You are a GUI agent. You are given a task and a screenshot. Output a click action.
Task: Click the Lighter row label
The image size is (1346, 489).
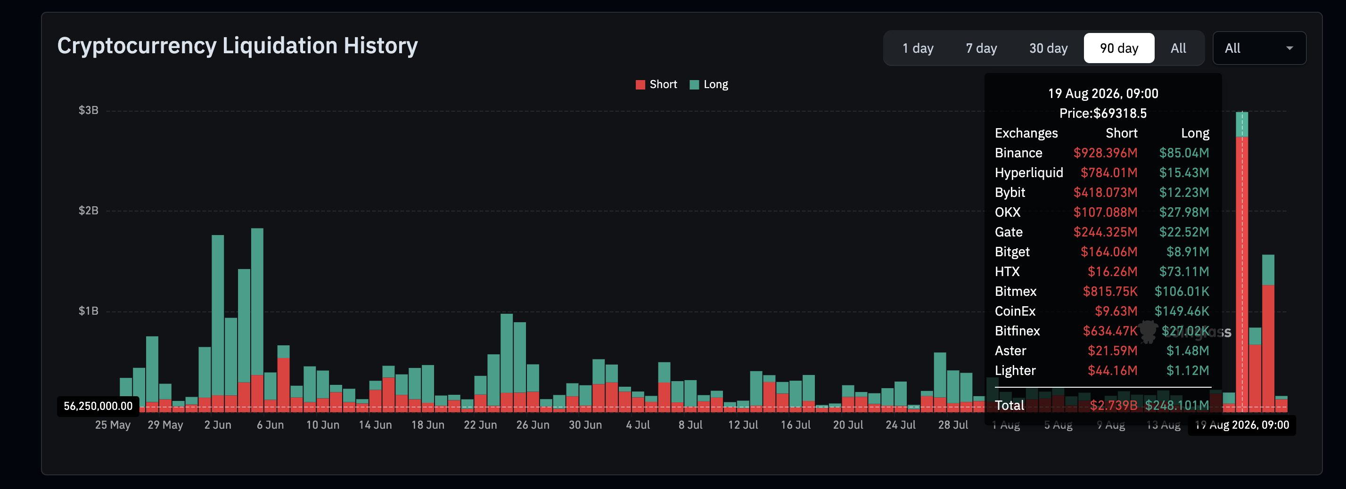click(1015, 371)
